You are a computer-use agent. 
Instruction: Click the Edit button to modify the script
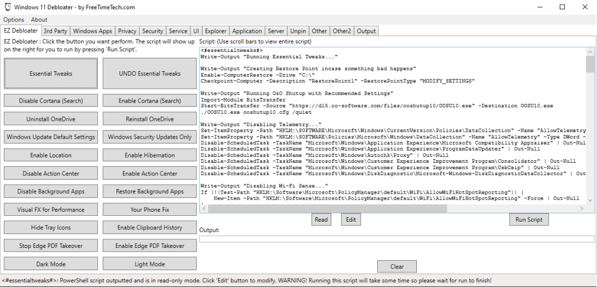point(350,219)
